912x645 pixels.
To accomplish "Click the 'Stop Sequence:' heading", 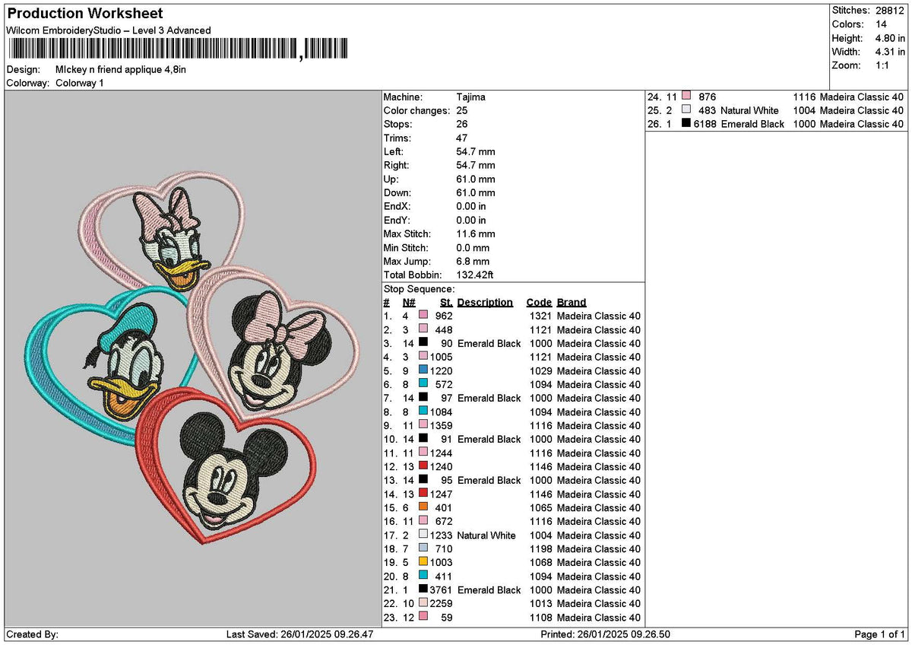I will [419, 289].
